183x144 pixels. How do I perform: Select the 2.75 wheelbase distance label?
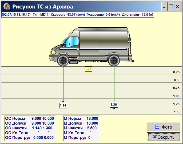click(88, 69)
